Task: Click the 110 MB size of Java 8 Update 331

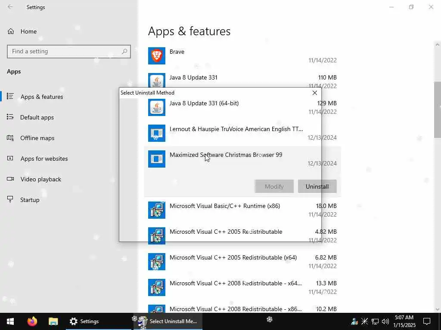Action: (327, 77)
